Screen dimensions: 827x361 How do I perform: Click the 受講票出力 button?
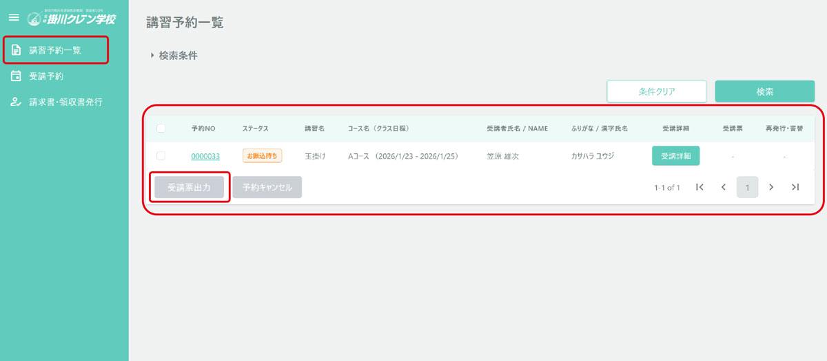[189, 187]
